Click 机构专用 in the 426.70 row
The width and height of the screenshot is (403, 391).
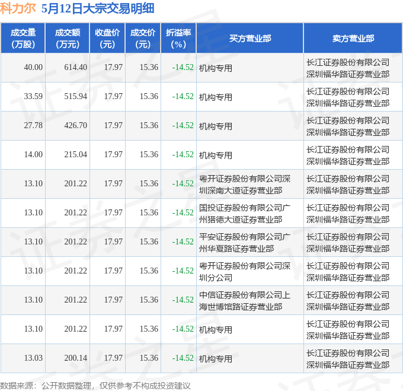[216, 126]
